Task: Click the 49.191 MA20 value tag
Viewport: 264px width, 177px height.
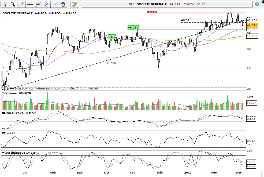Action: 252,20
